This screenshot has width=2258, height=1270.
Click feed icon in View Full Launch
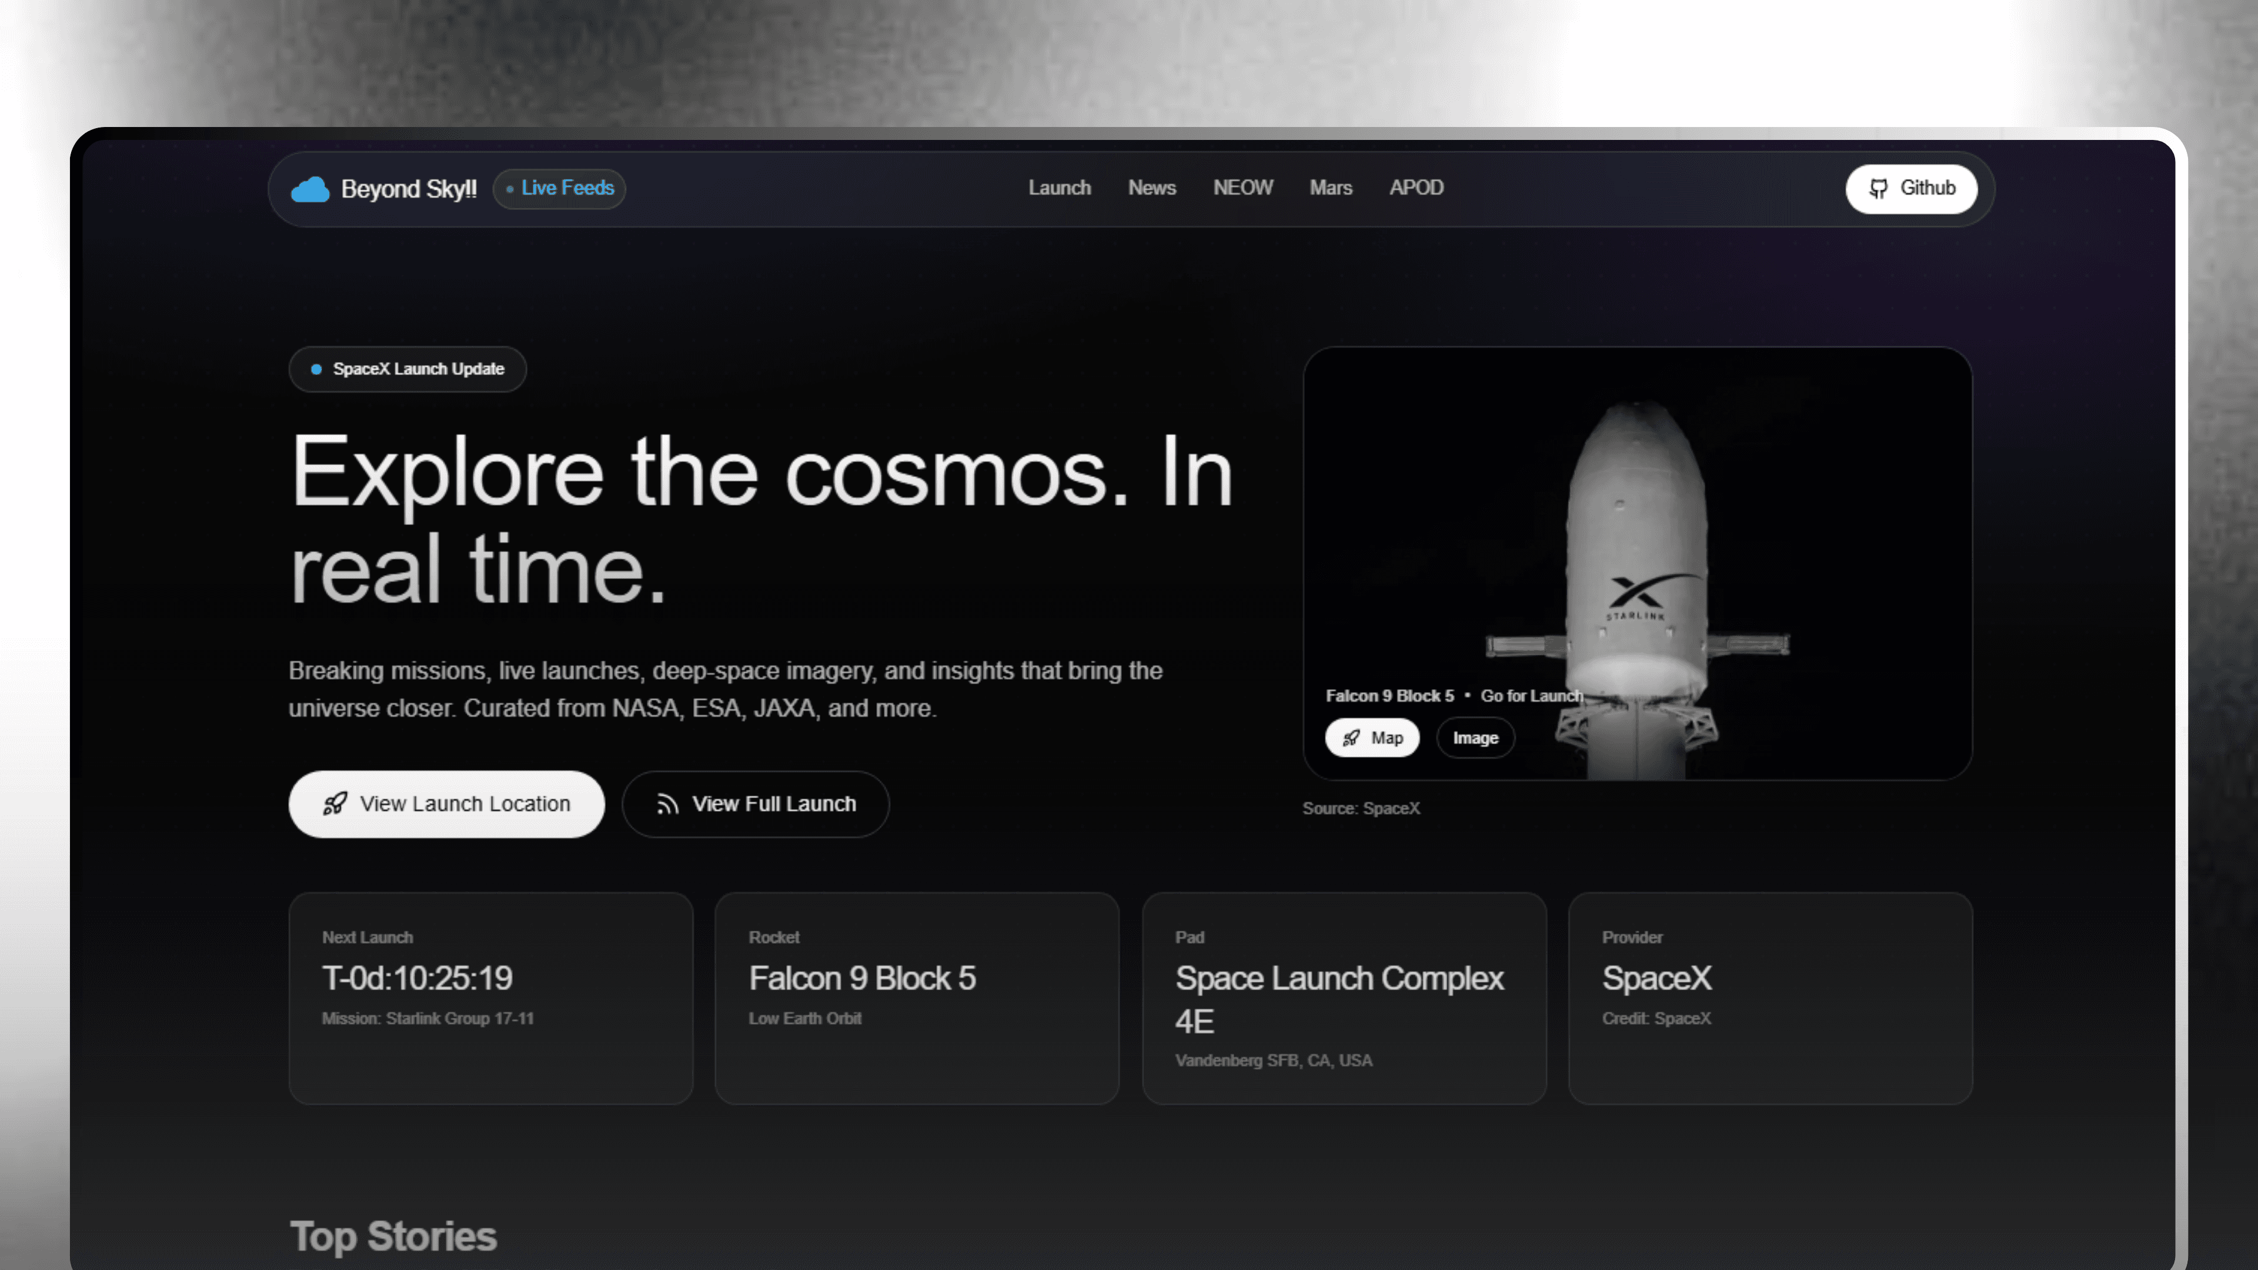pyautogui.click(x=667, y=804)
